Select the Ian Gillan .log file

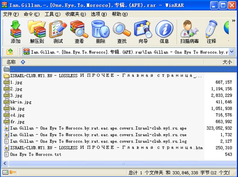119,141
